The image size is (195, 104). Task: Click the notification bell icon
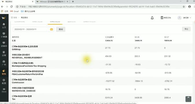click(x=152, y=18)
